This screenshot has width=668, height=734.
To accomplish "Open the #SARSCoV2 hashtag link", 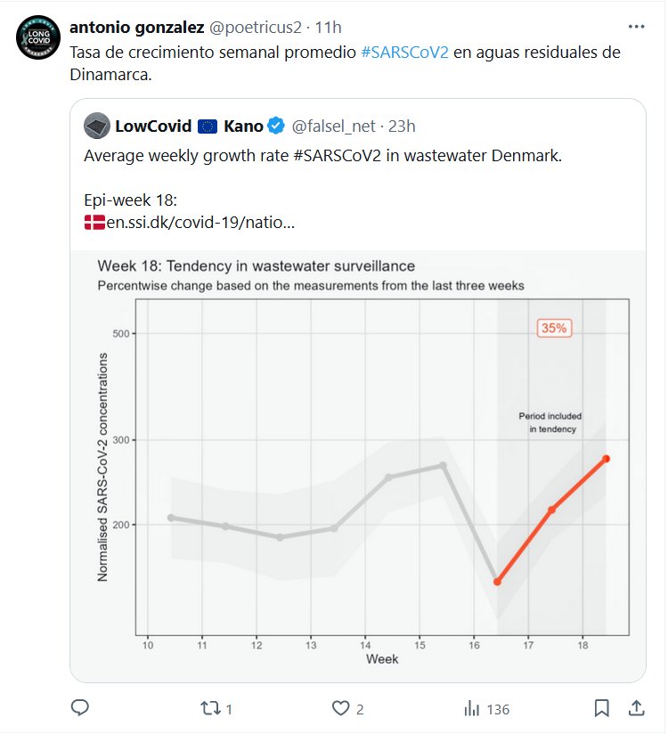I will click(404, 53).
